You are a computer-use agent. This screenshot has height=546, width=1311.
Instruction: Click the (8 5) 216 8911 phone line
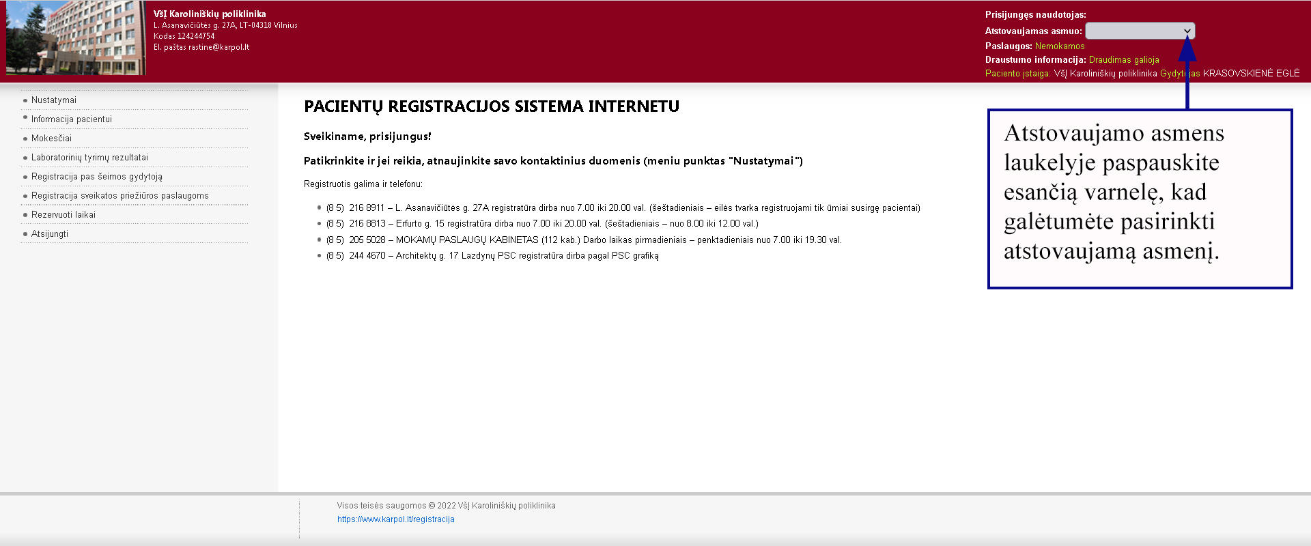(x=623, y=208)
